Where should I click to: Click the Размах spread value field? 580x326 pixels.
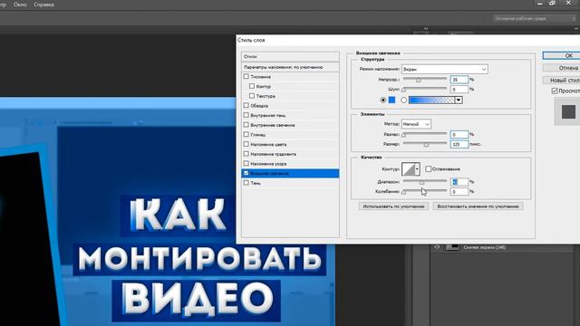click(459, 135)
